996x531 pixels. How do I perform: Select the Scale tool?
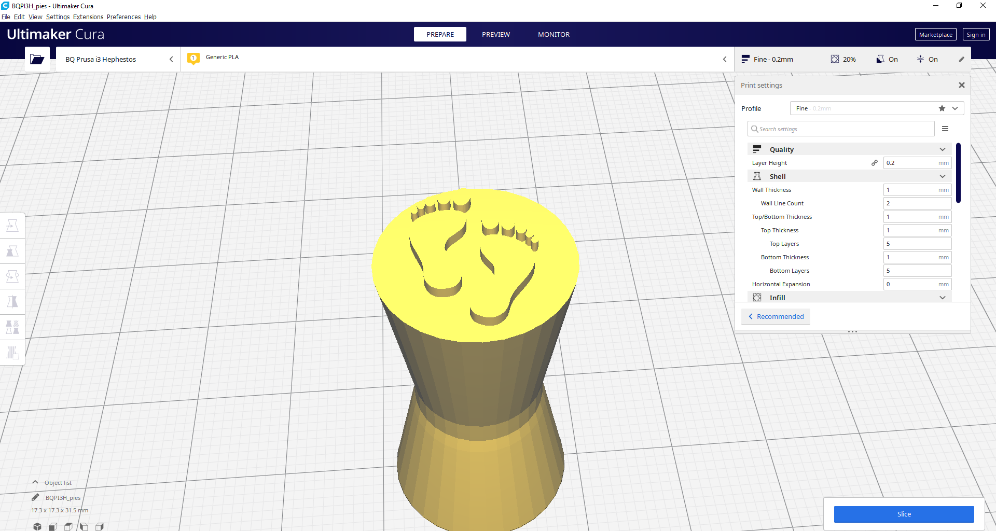pos(12,251)
